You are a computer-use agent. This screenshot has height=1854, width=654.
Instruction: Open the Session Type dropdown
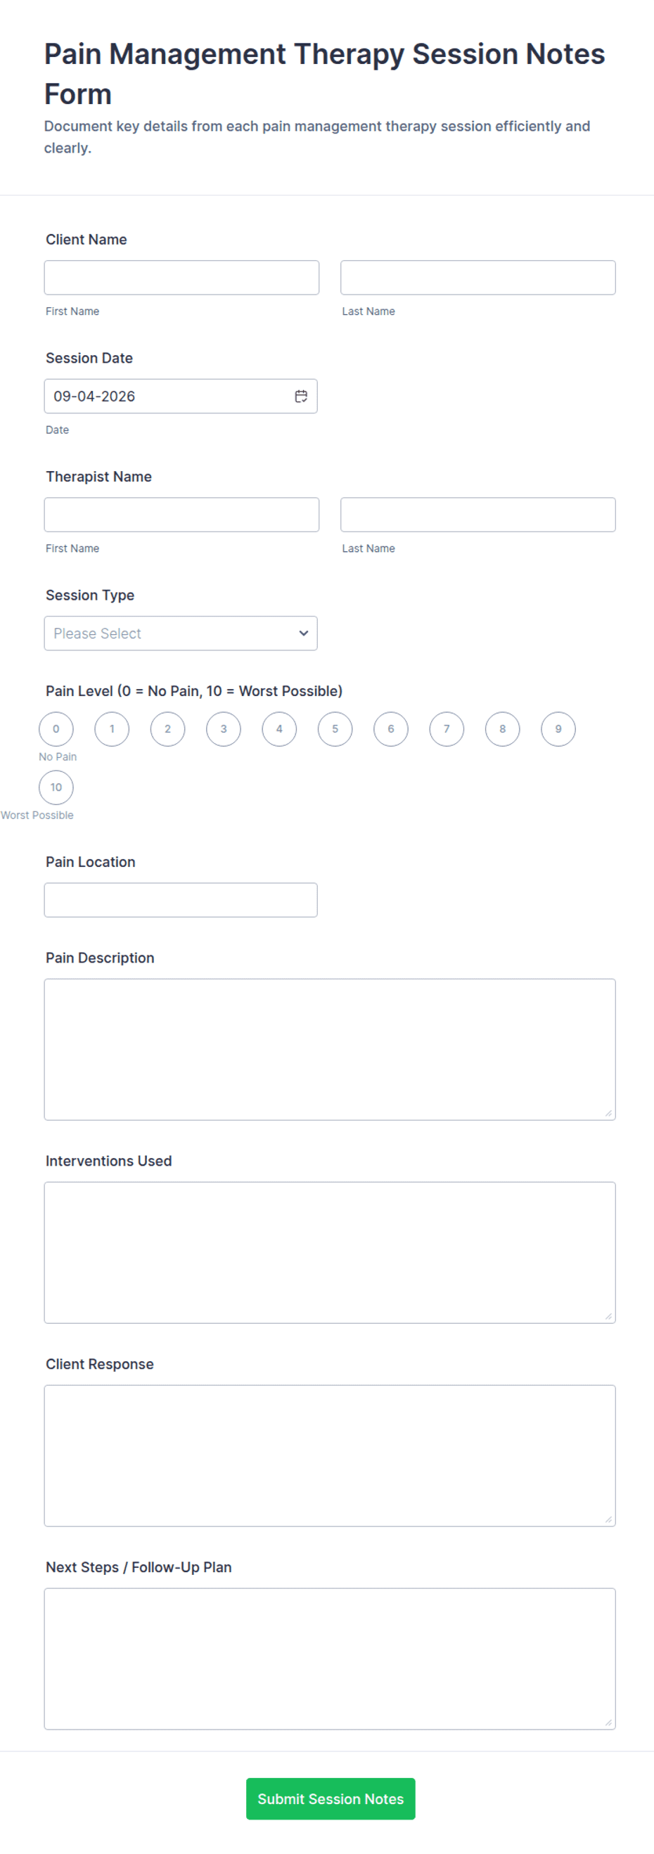(181, 633)
